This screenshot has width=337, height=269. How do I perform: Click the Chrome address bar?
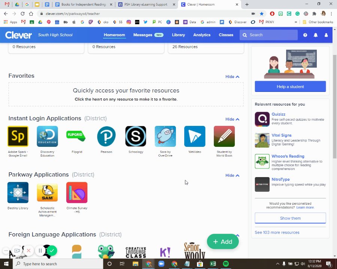pyautogui.click(x=144, y=14)
